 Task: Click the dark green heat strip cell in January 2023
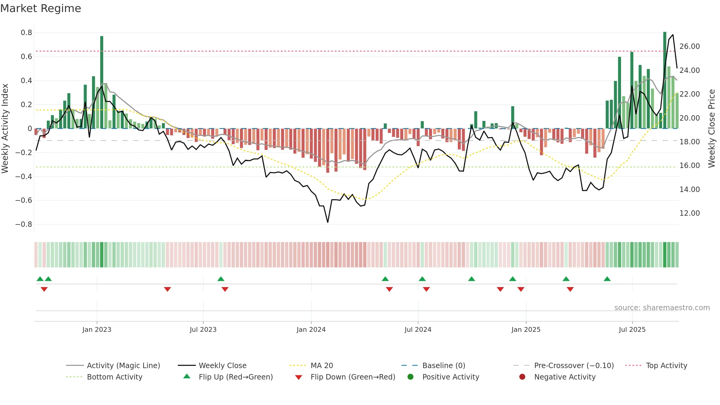coord(102,255)
